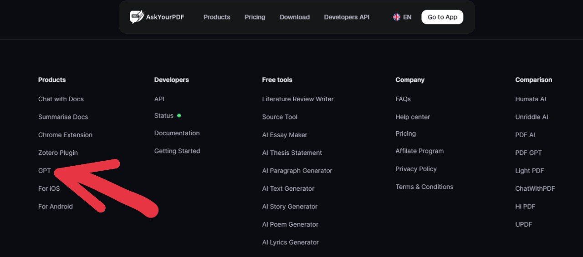Click the Comparison column heading

click(533, 79)
